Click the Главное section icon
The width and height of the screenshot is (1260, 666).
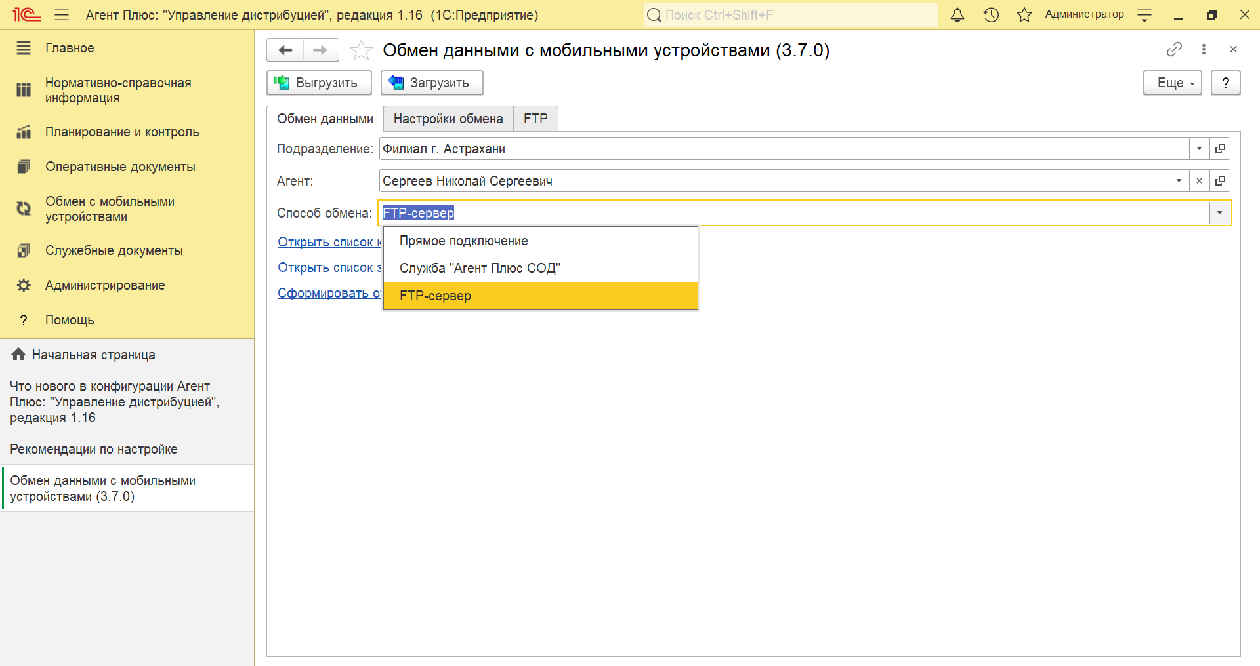coord(24,48)
